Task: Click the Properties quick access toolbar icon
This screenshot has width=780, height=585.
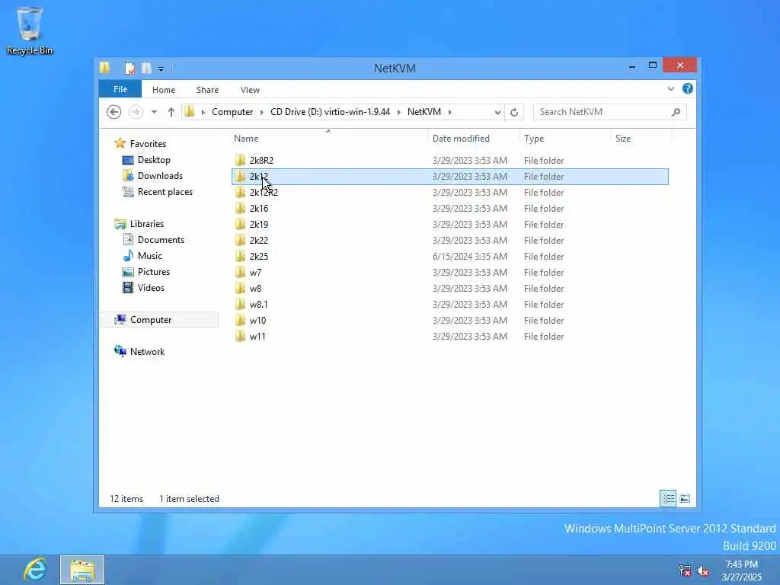Action: click(x=129, y=68)
